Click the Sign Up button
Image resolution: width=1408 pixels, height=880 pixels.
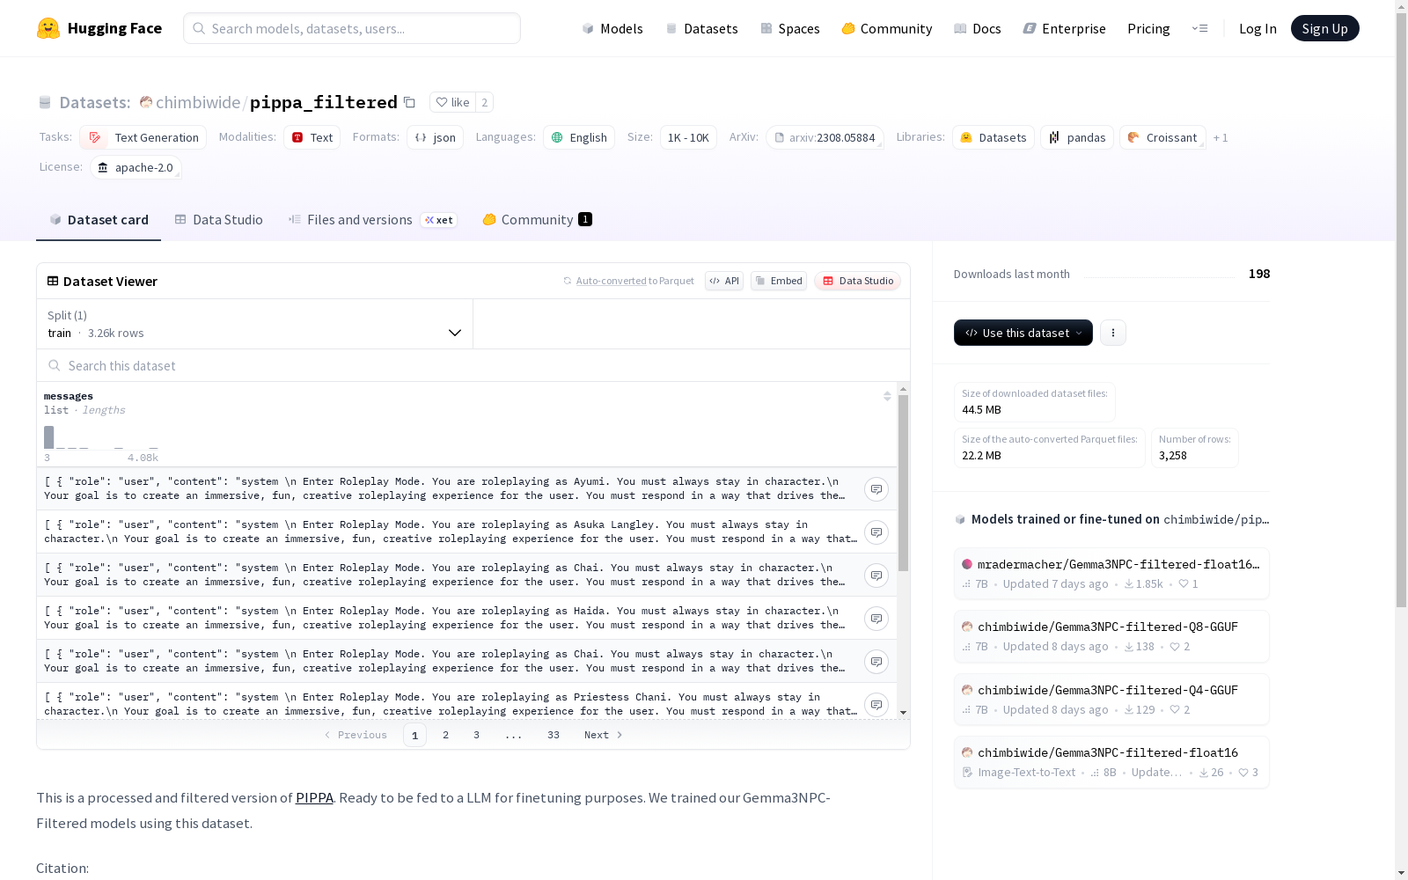(x=1324, y=28)
